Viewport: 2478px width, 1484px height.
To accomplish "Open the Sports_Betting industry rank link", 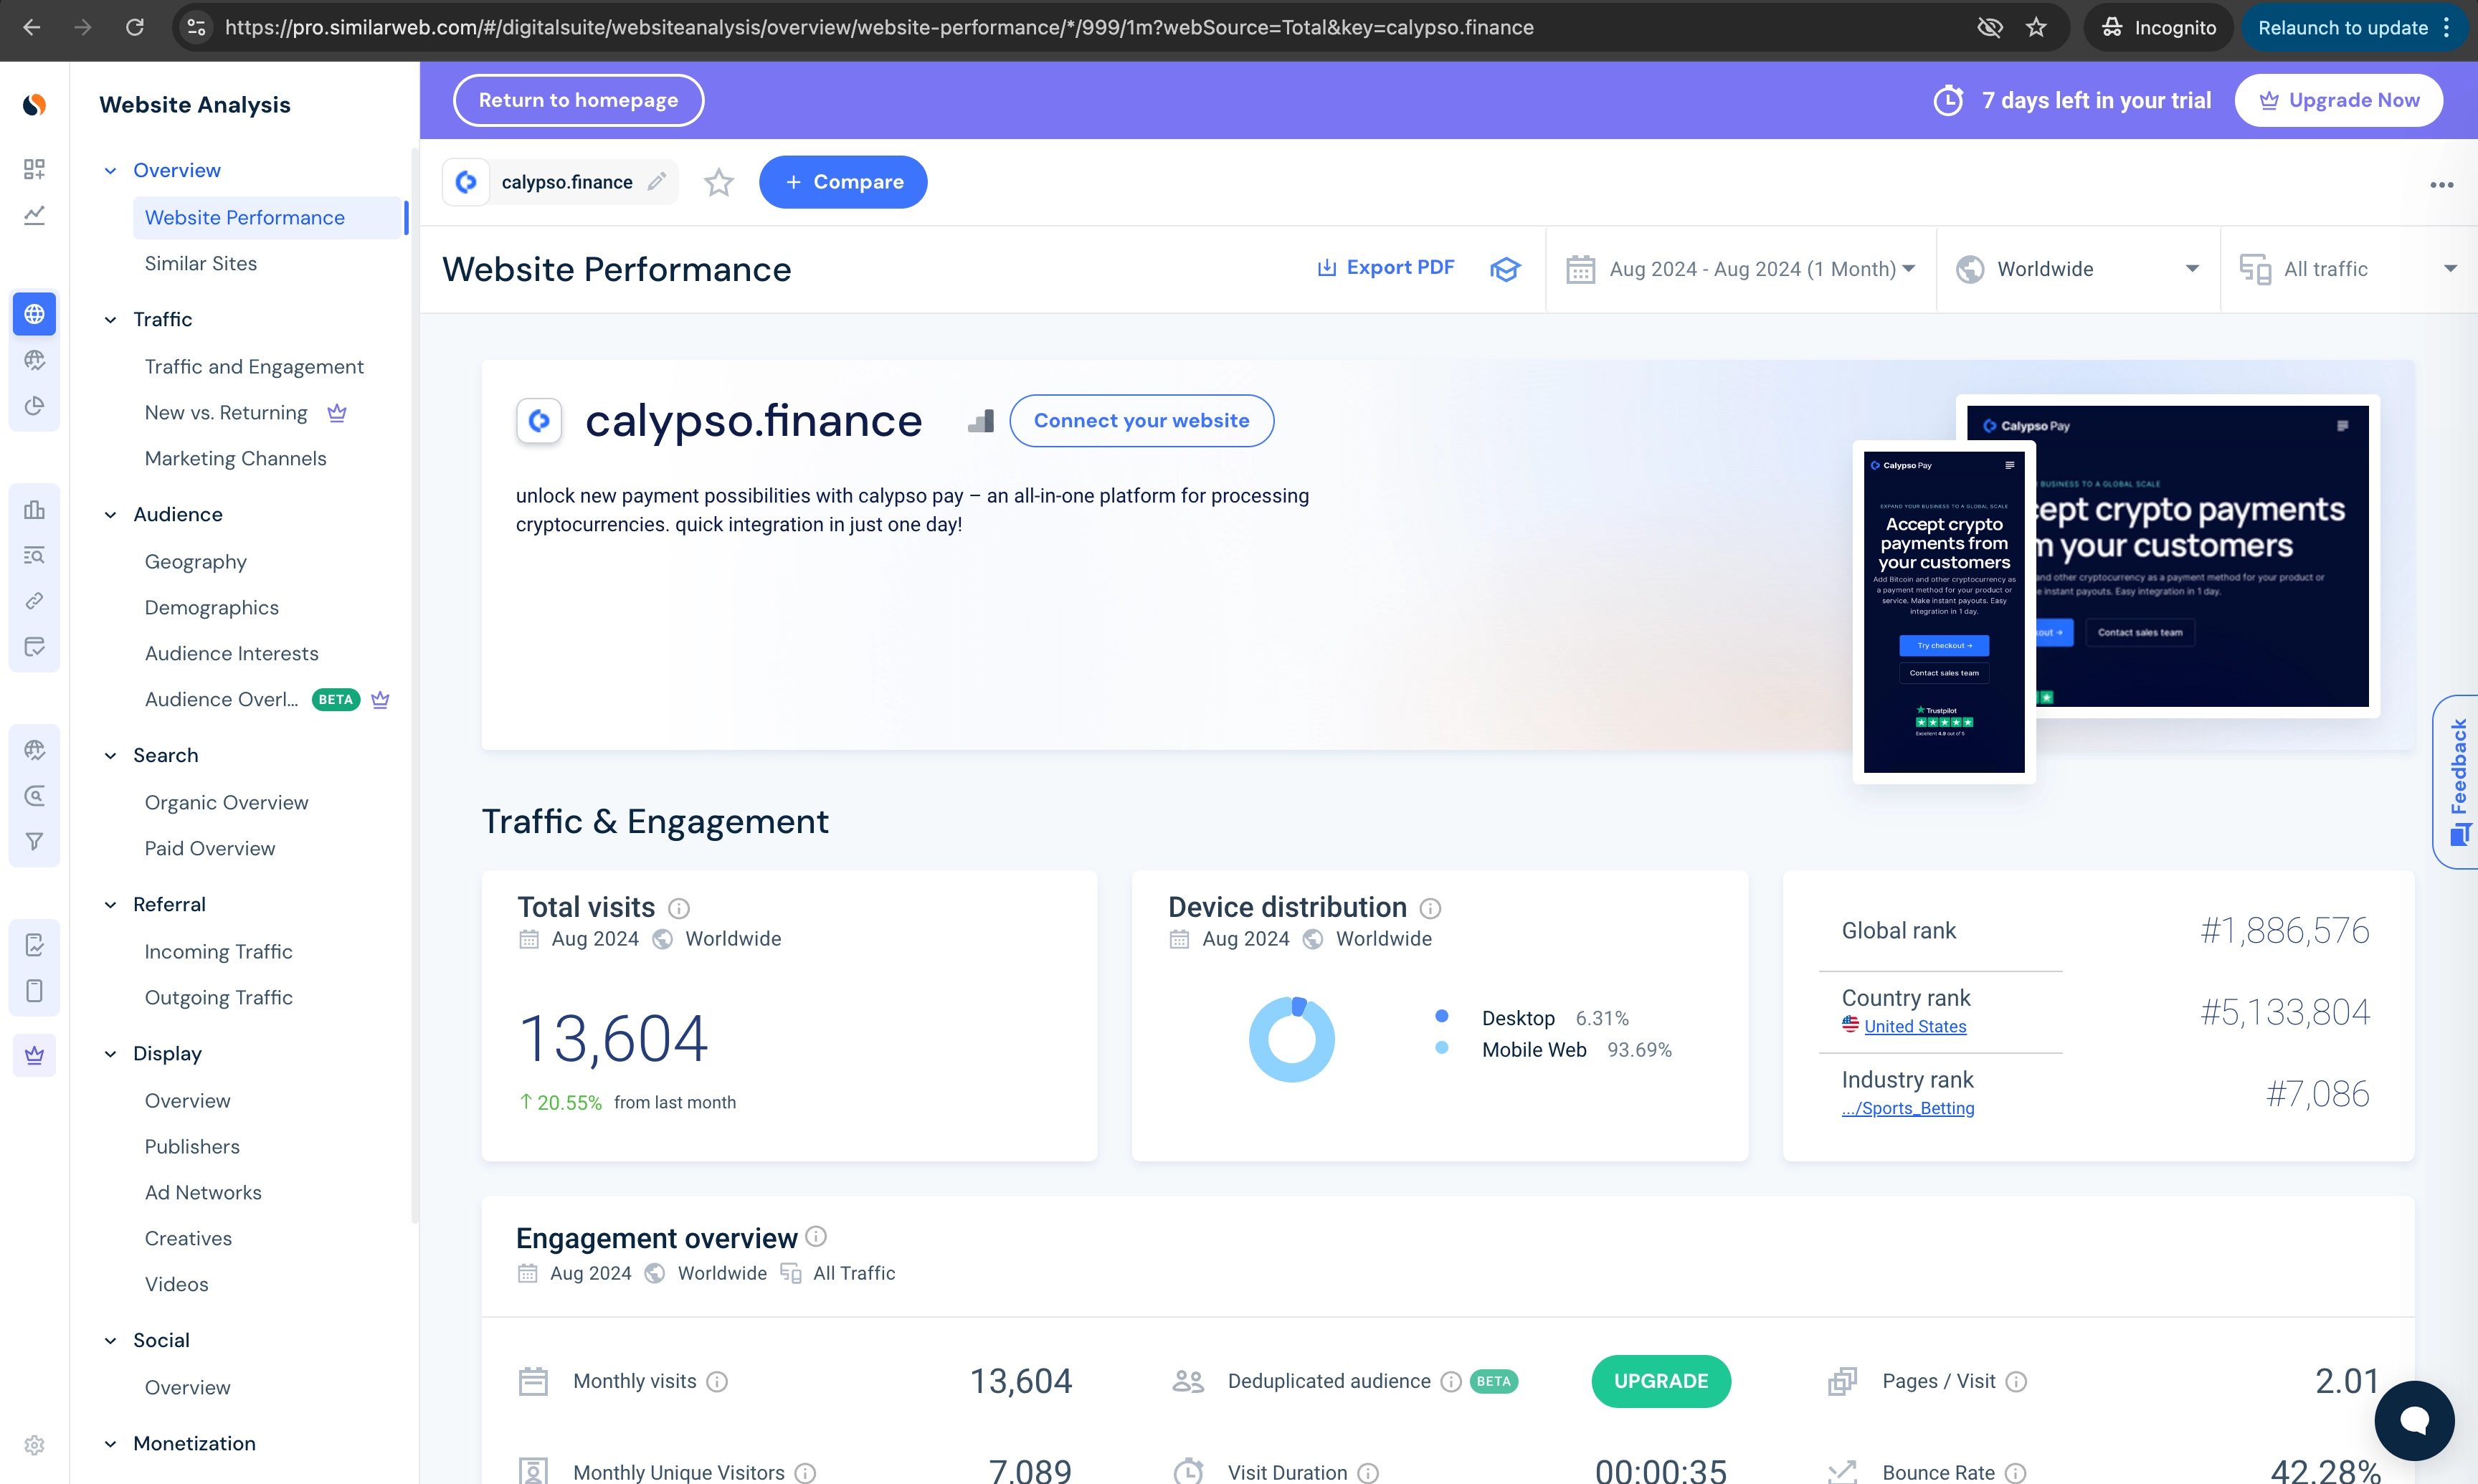I will (x=1908, y=1108).
